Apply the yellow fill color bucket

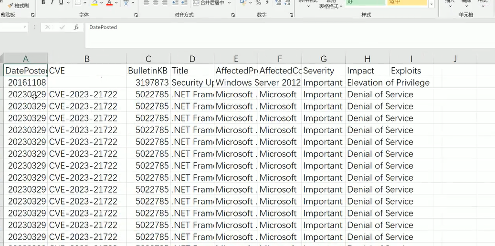click(x=95, y=3)
